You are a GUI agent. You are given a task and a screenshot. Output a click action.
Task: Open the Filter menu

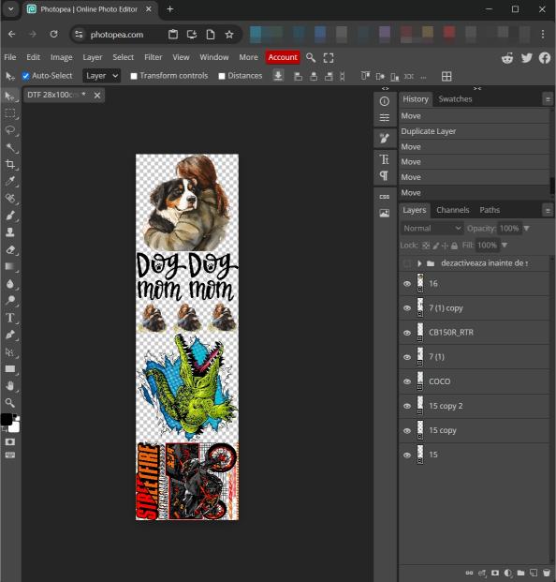tap(154, 57)
